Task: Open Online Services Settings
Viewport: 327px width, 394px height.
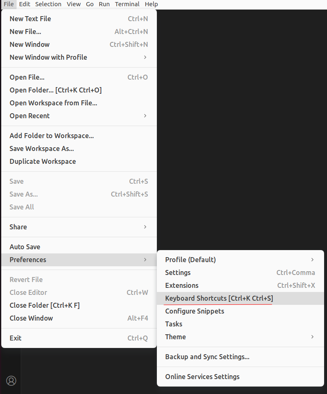Action: (x=202, y=377)
